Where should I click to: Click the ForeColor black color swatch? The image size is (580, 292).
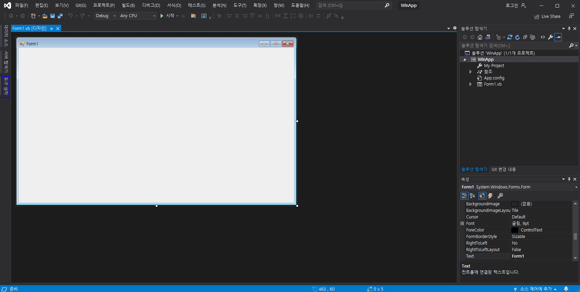point(515,230)
